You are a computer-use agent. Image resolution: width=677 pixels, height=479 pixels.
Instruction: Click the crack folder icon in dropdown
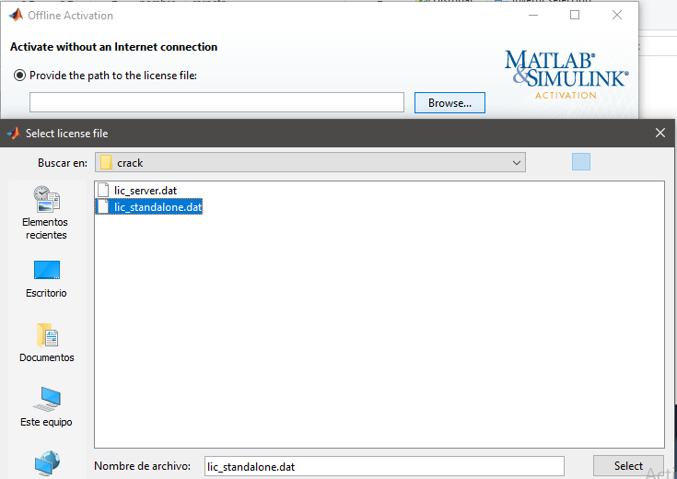pos(106,162)
